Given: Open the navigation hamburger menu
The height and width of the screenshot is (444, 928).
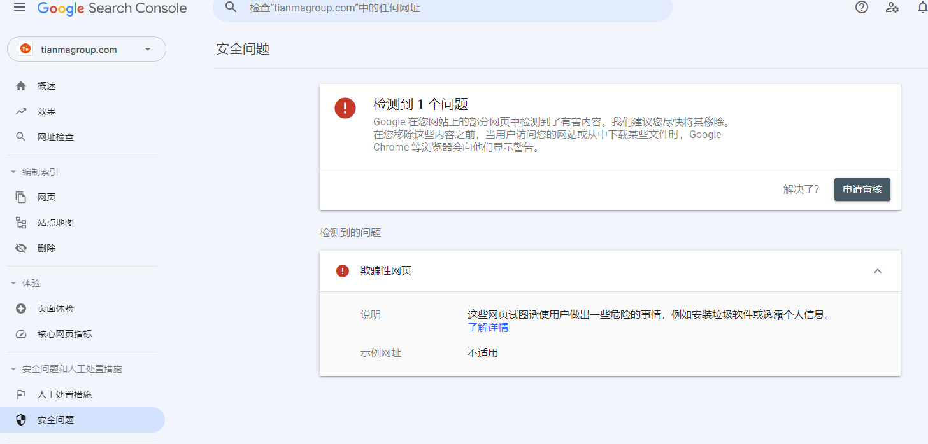Looking at the screenshot, I should point(18,8).
